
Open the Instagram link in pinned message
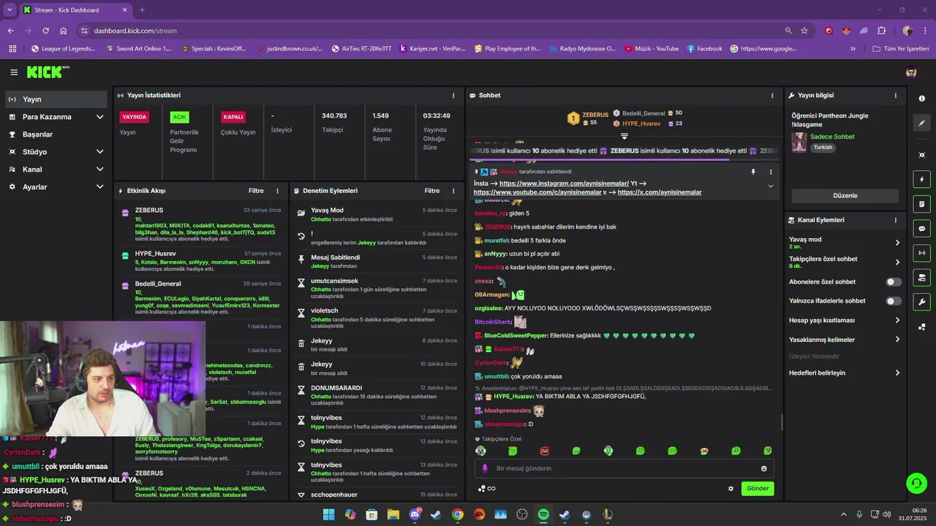coord(564,183)
